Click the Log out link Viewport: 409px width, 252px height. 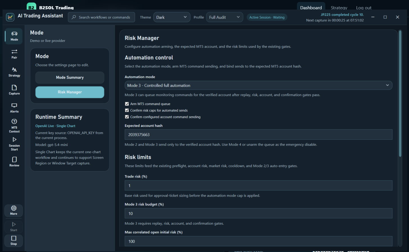[x=363, y=8]
